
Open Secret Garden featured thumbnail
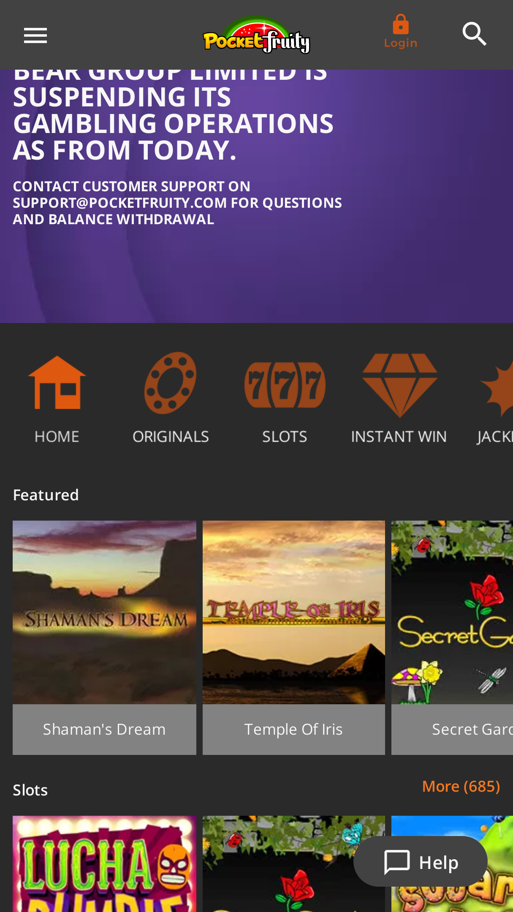point(452,612)
